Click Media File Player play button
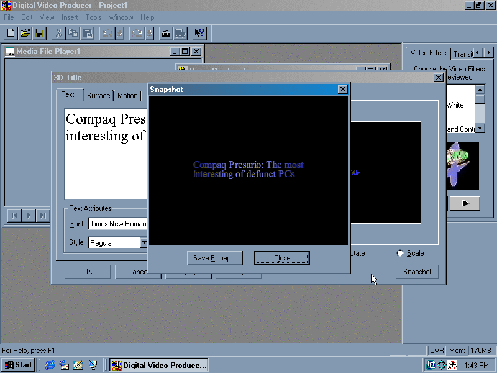This screenshot has height=373, width=497. (x=29, y=216)
